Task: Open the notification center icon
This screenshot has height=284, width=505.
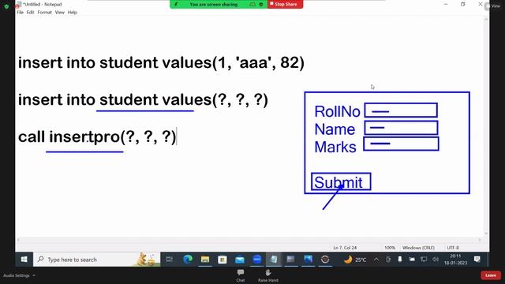Action: tap(477, 260)
